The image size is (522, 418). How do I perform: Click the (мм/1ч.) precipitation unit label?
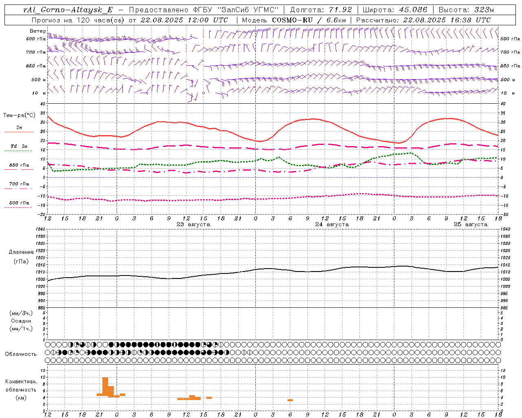[x=21, y=329]
